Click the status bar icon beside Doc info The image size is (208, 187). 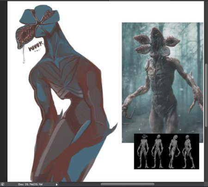coord(2,184)
